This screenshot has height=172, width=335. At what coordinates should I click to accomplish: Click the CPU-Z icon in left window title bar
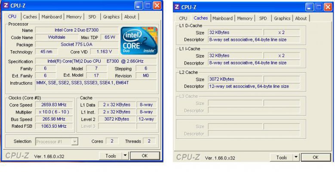tap(6, 5)
